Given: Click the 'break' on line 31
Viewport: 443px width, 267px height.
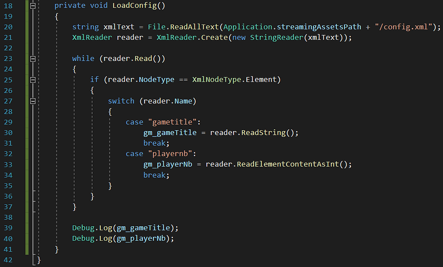Looking at the screenshot, I should 154,143.
